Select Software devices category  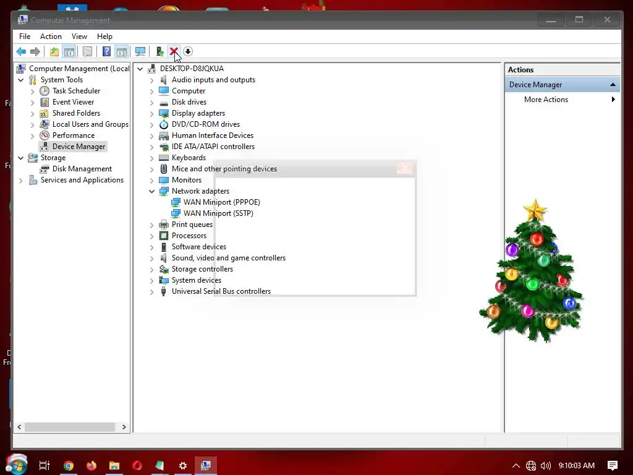tap(199, 247)
